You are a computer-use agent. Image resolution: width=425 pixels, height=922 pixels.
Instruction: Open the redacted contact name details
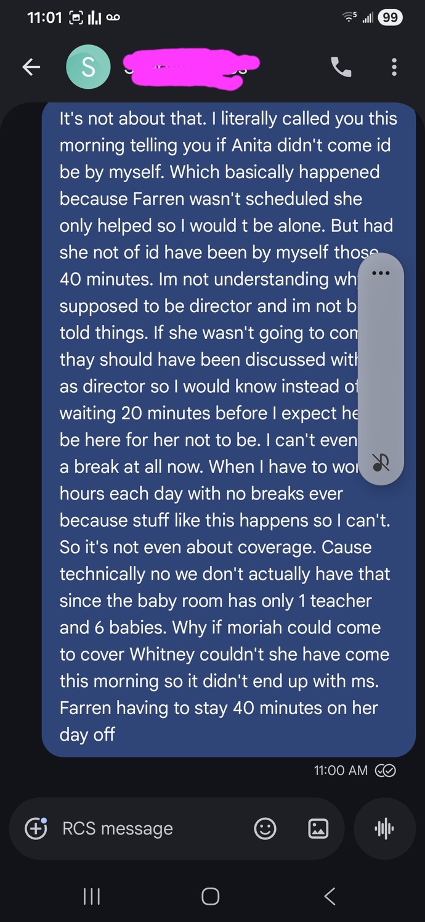191,65
